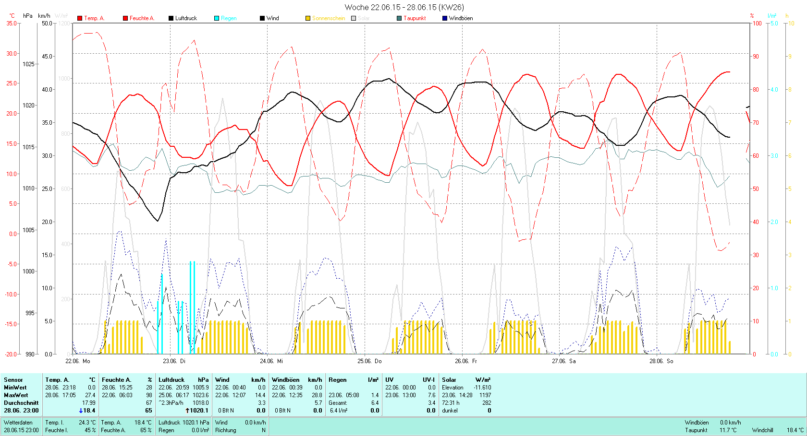Screen dimensions: 807x436
Task: Click the Temp. I. value 24.3 °C
Action: point(87,423)
